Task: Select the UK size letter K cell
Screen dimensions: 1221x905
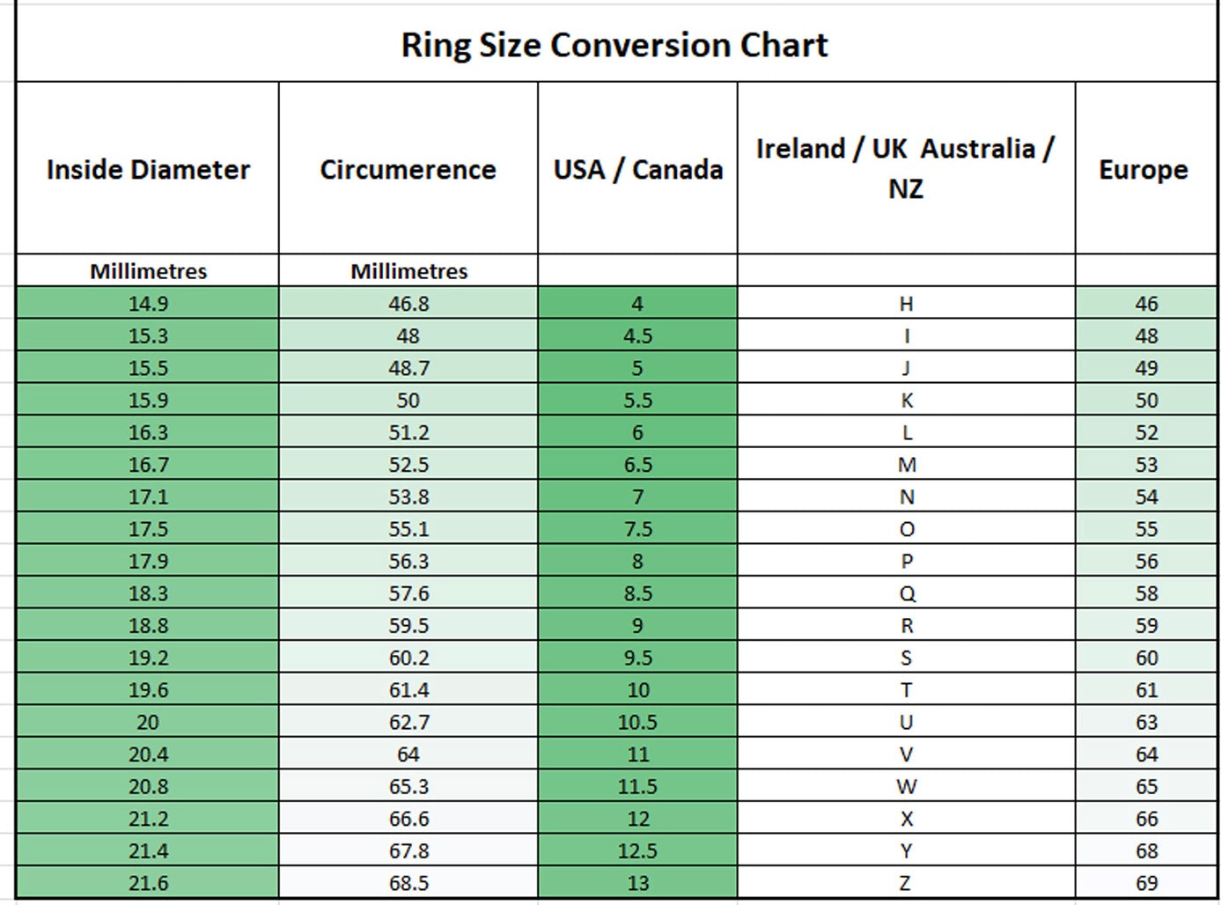Action: (x=906, y=401)
